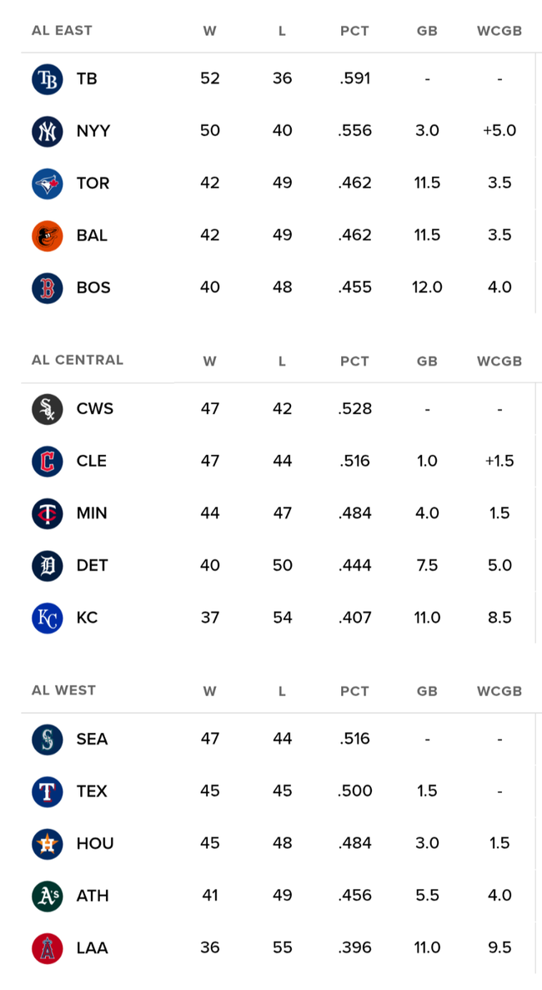The height and width of the screenshot is (990, 542).
Task: Click the AL WEST WCGB column header
Action: point(499,690)
